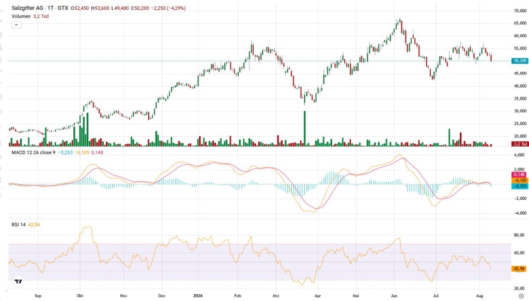
Task: Click the Aug label on the time axis
Action: 479,296
